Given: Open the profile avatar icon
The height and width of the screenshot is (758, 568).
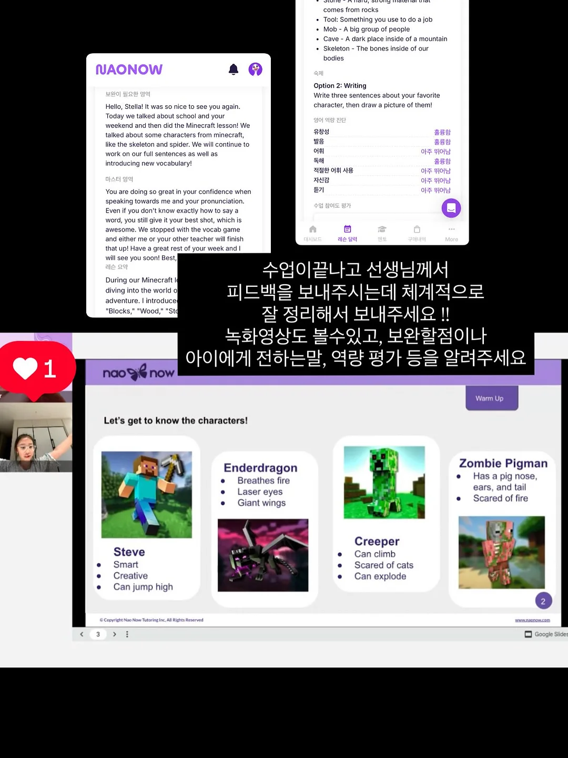Looking at the screenshot, I should coord(256,69).
